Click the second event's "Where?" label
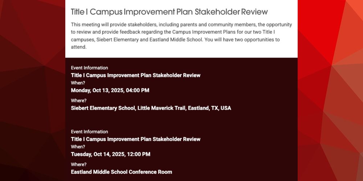Image resolution: width=363 pixels, height=181 pixels. tap(79, 164)
